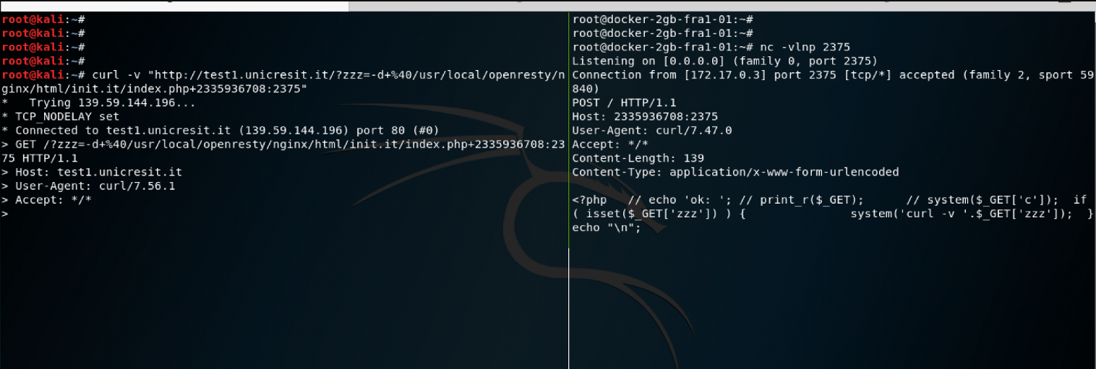Click 'User-Agent: curl/7.56.1' line
1096x369 pixels.
tap(88, 186)
